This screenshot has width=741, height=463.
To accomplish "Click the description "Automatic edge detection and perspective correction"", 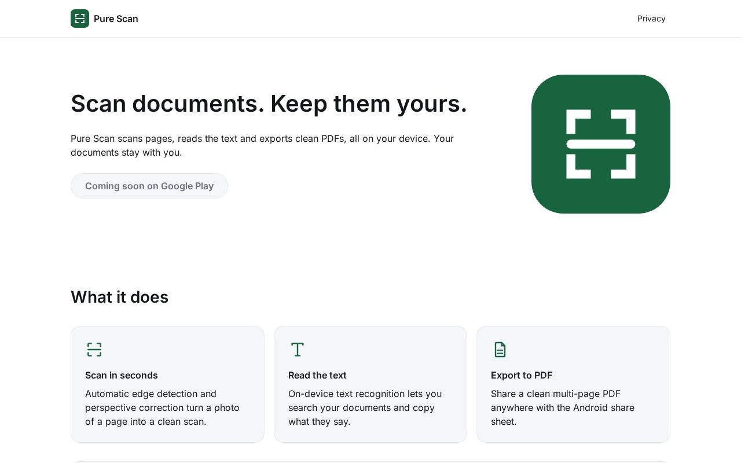I will coord(162,407).
